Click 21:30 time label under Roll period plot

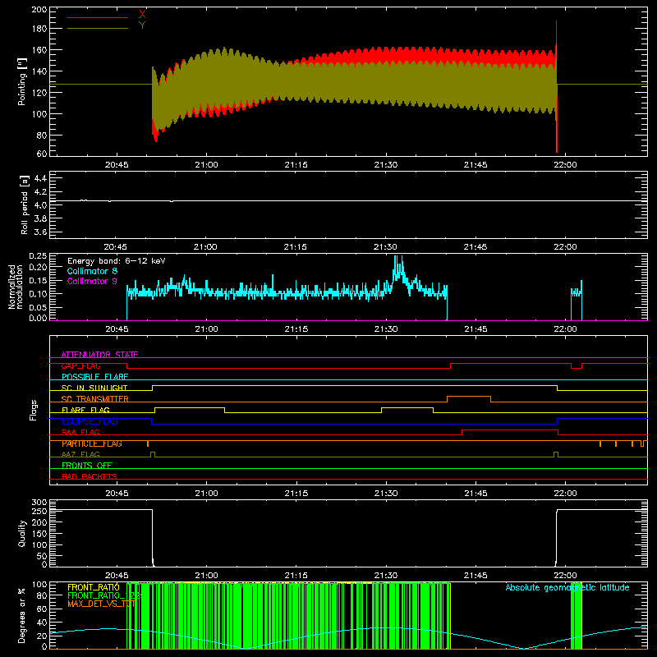click(x=385, y=247)
